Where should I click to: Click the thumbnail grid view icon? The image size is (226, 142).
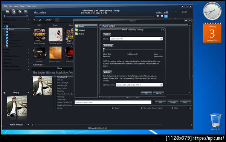point(57,20)
